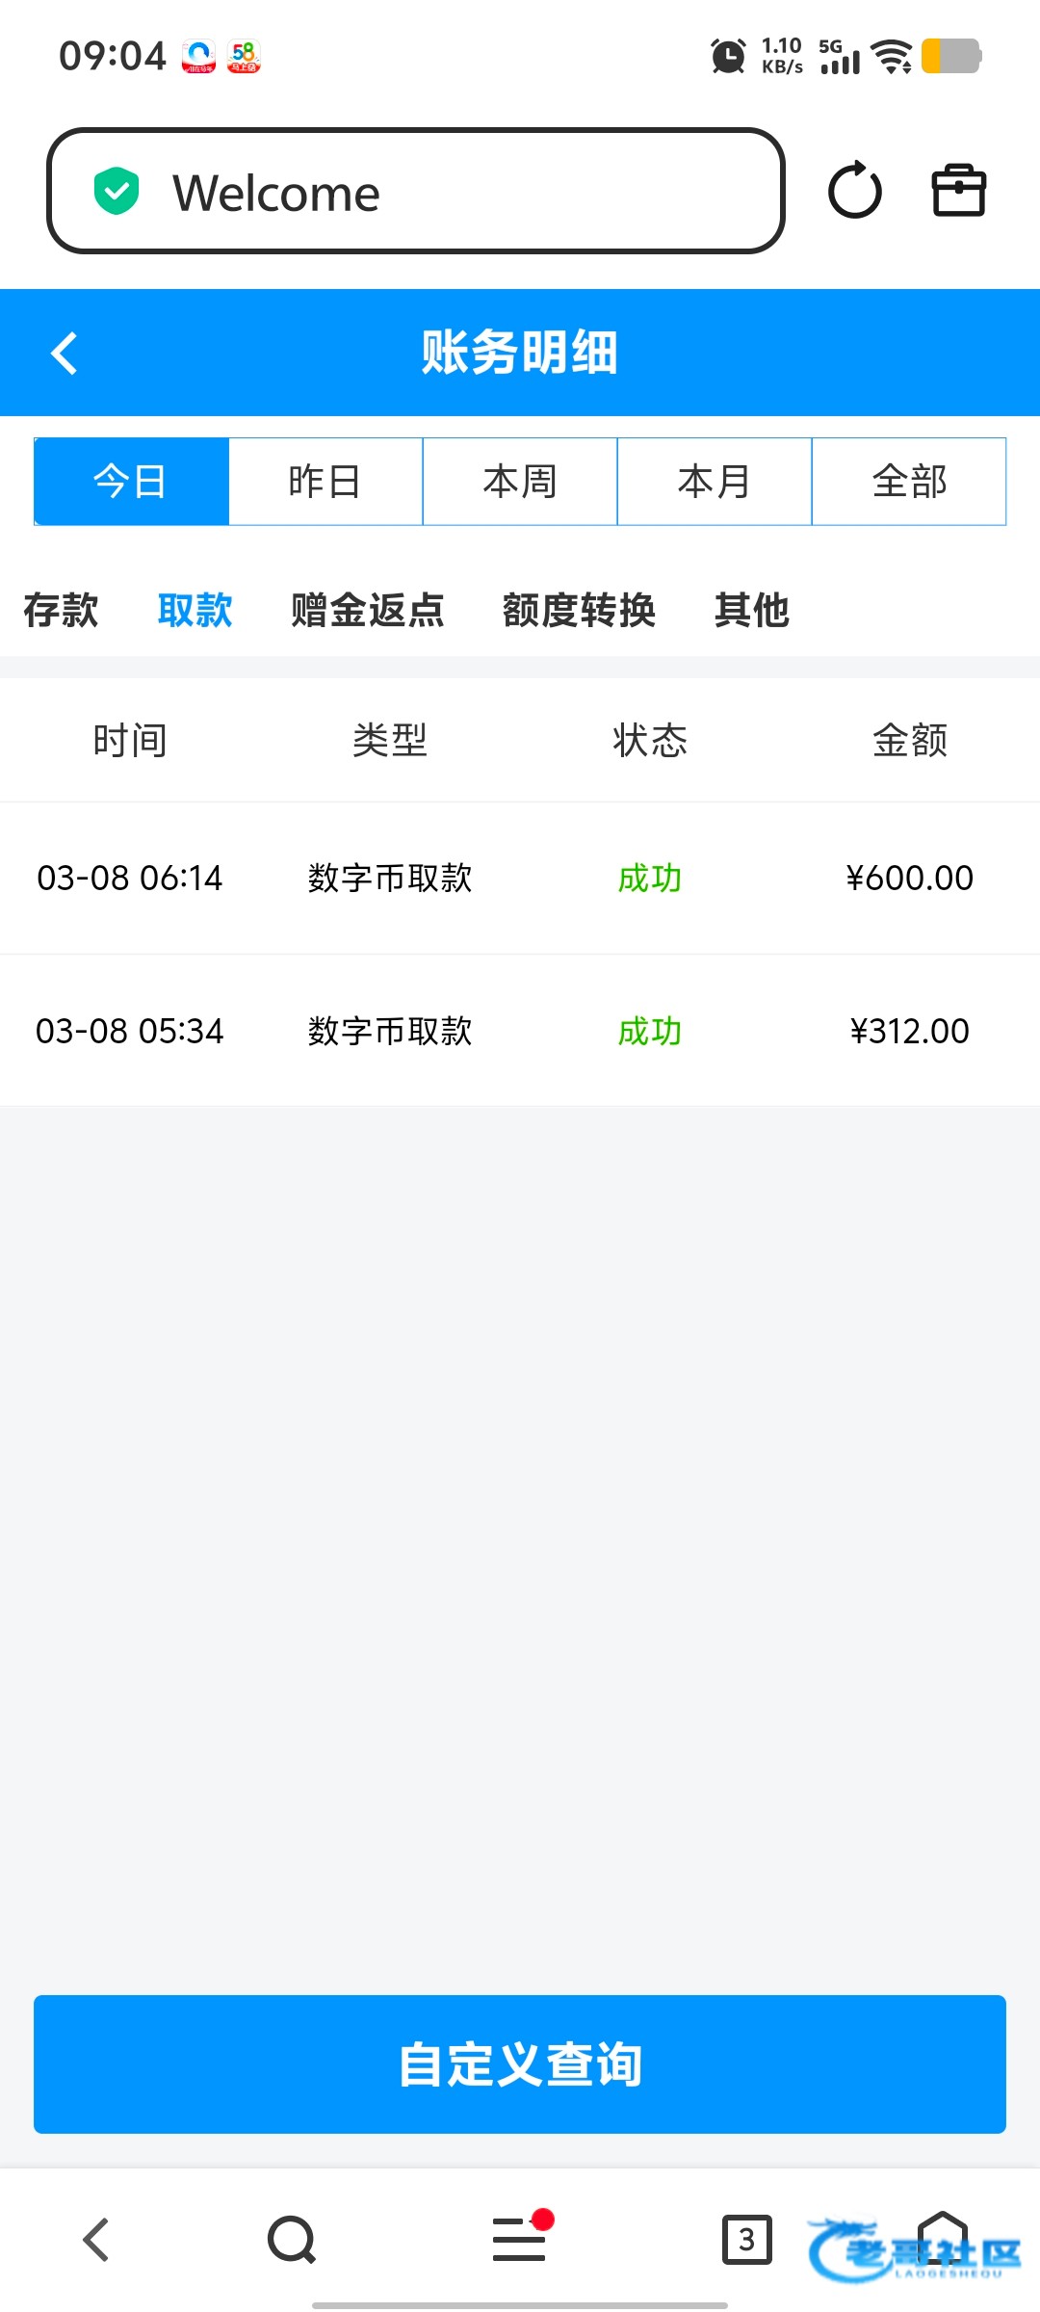Tap the alarm clock status icon
1040x2312 pixels.
[728, 56]
